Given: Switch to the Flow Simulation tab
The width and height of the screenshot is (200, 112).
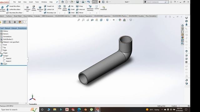Looking at the screenshot, I should coord(151,16).
